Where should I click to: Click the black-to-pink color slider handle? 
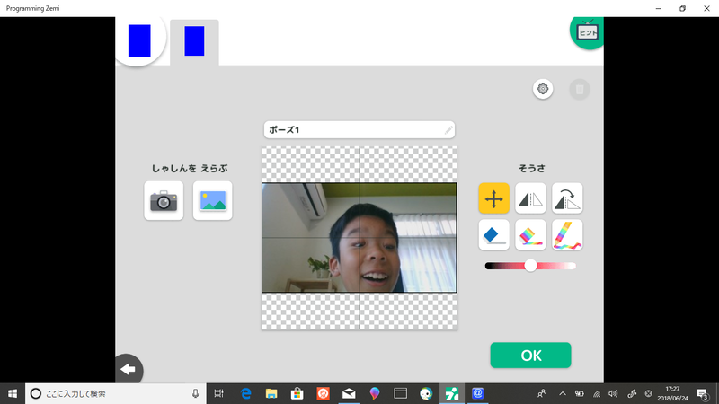point(530,266)
